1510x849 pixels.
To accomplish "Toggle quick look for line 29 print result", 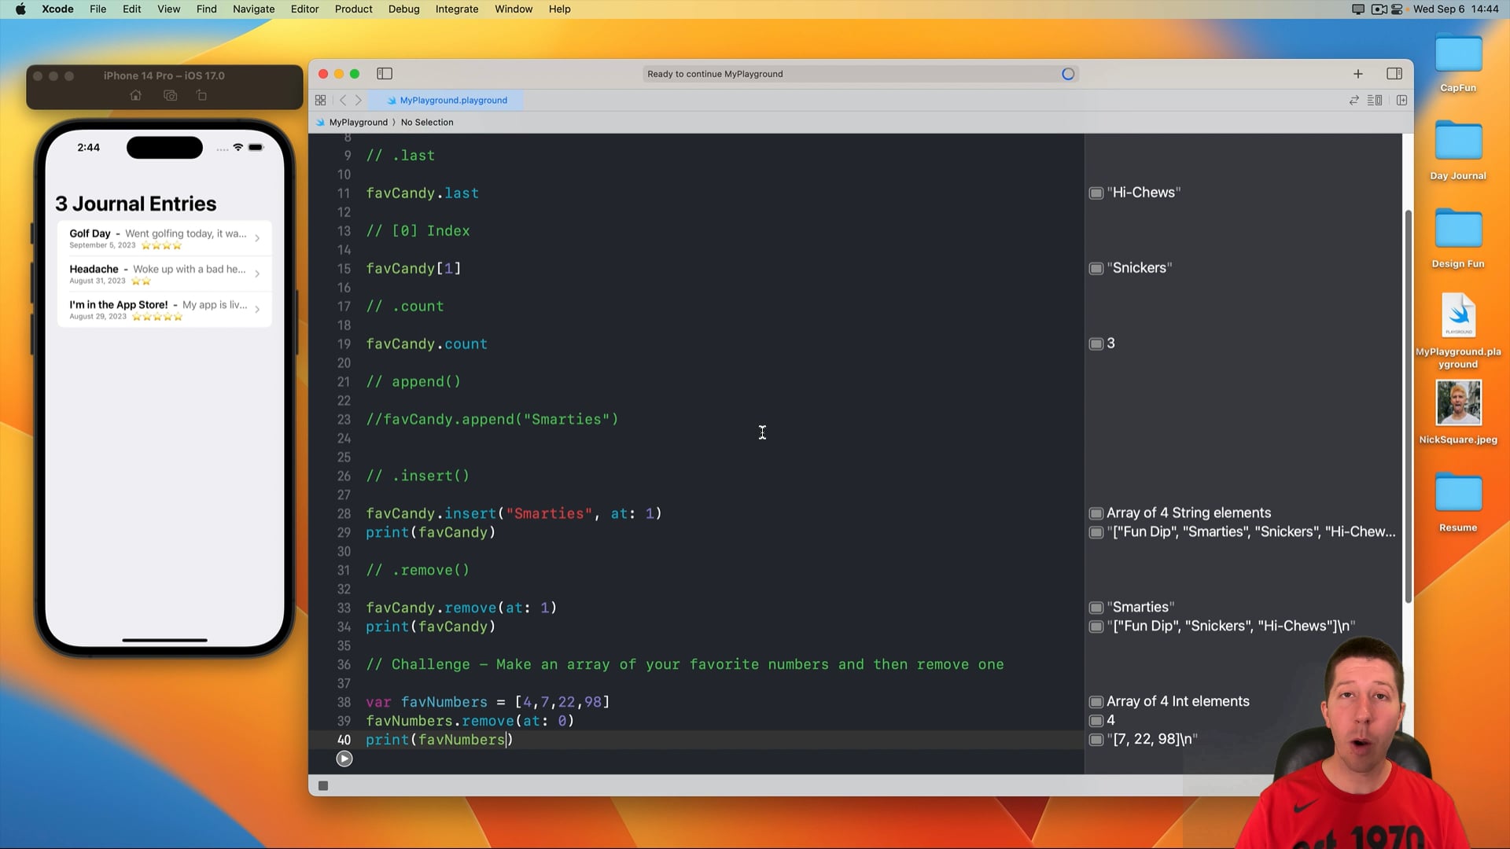I will (1096, 533).
